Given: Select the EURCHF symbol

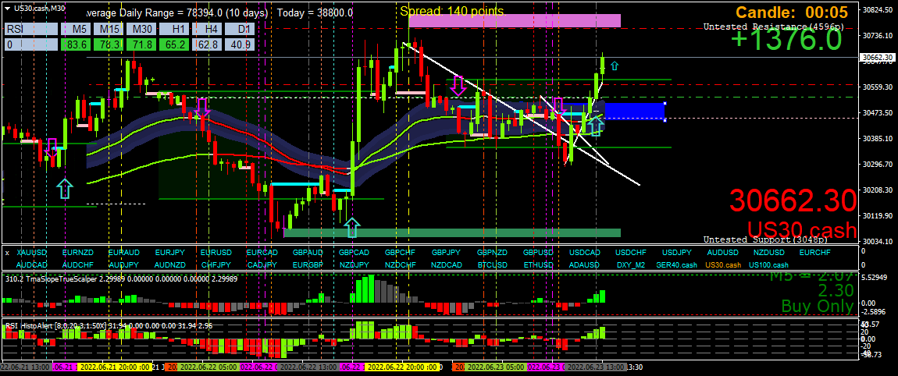Looking at the screenshot, I should [x=814, y=253].
